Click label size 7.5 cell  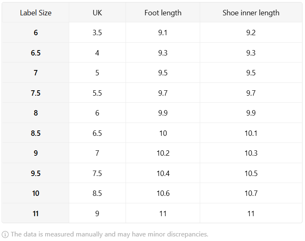point(36,93)
